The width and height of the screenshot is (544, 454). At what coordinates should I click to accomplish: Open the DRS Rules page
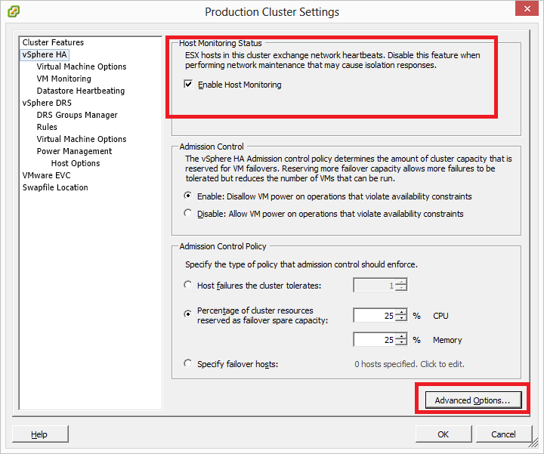47,127
